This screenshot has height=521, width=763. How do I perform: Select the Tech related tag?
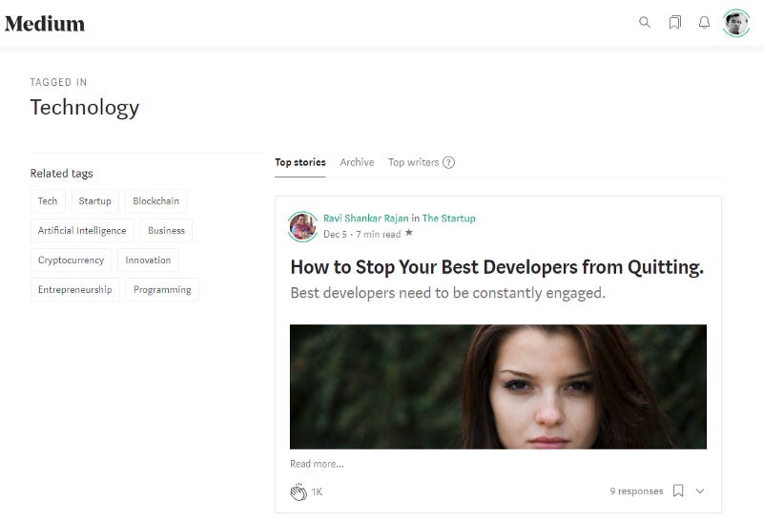coord(48,201)
